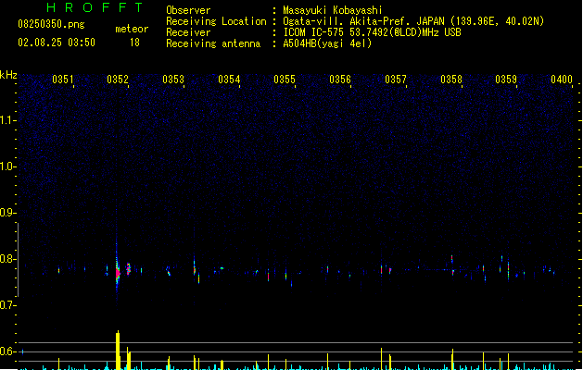This screenshot has height=370, width=583.
Task: Click the Receiving antenna label
Action: pyautogui.click(x=213, y=43)
